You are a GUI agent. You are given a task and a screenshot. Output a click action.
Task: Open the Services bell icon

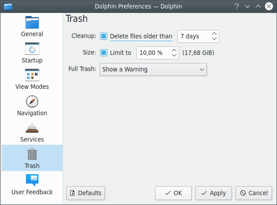coord(32,128)
